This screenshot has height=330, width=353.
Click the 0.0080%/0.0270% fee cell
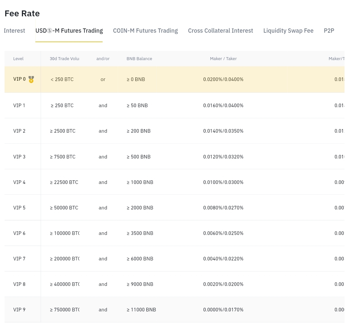223,208
